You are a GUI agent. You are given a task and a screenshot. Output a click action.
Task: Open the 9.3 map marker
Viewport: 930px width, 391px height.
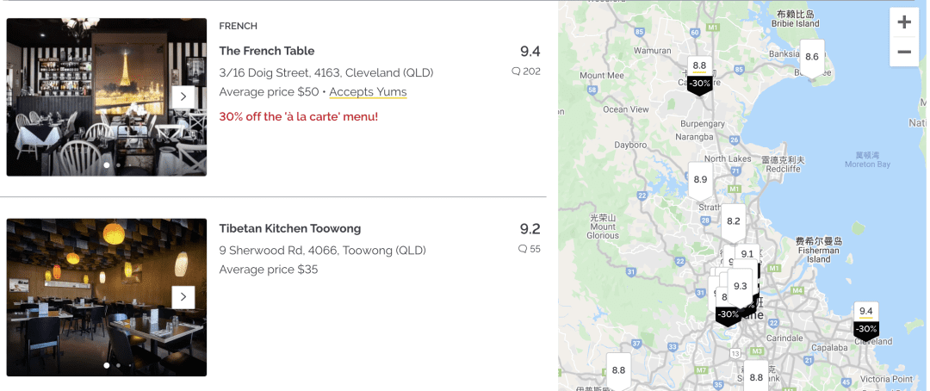click(740, 286)
